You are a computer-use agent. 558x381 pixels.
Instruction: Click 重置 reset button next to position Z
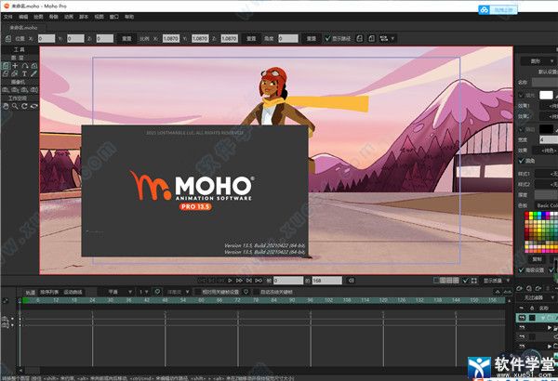click(126, 38)
